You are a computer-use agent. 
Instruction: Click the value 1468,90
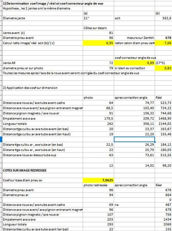click(163, 118)
